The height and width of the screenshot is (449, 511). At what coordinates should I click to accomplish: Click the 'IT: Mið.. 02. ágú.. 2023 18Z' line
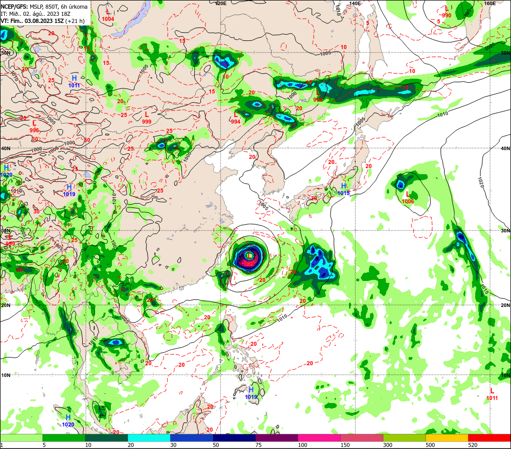[x=36, y=14]
